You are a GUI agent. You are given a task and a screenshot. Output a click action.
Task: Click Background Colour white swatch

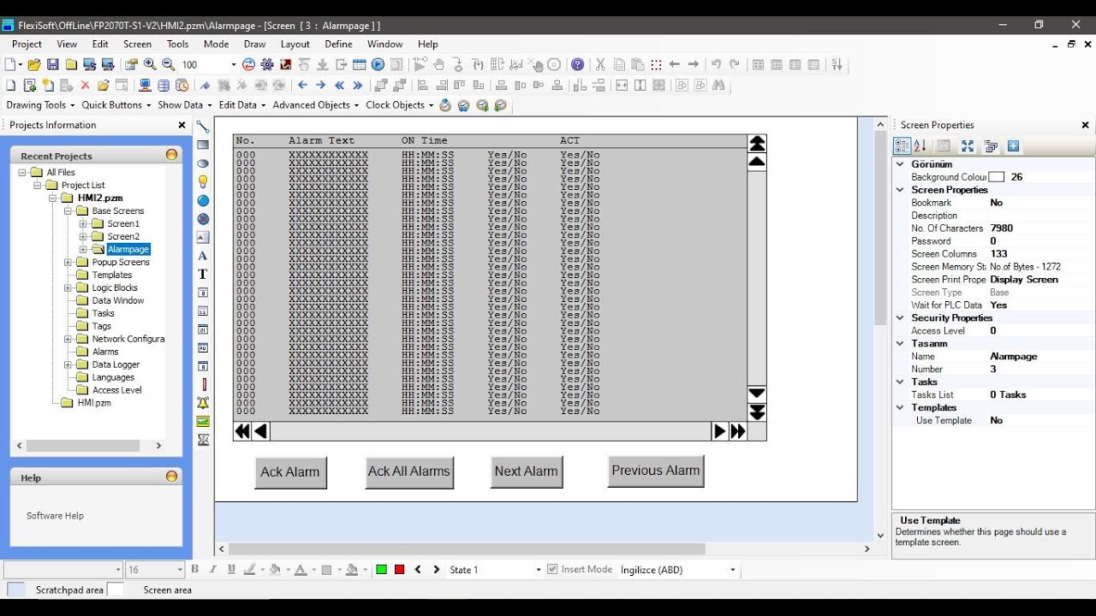point(997,177)
